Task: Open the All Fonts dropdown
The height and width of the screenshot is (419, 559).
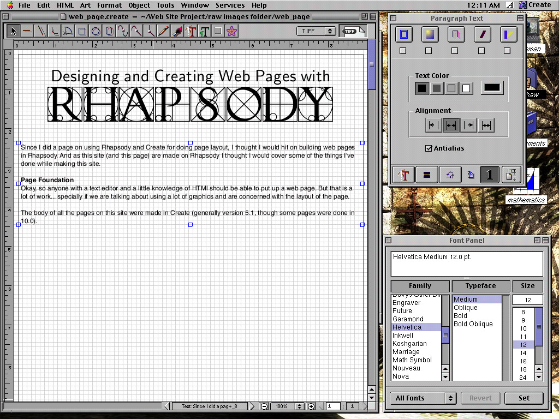Action: click(x=423, y=398)
